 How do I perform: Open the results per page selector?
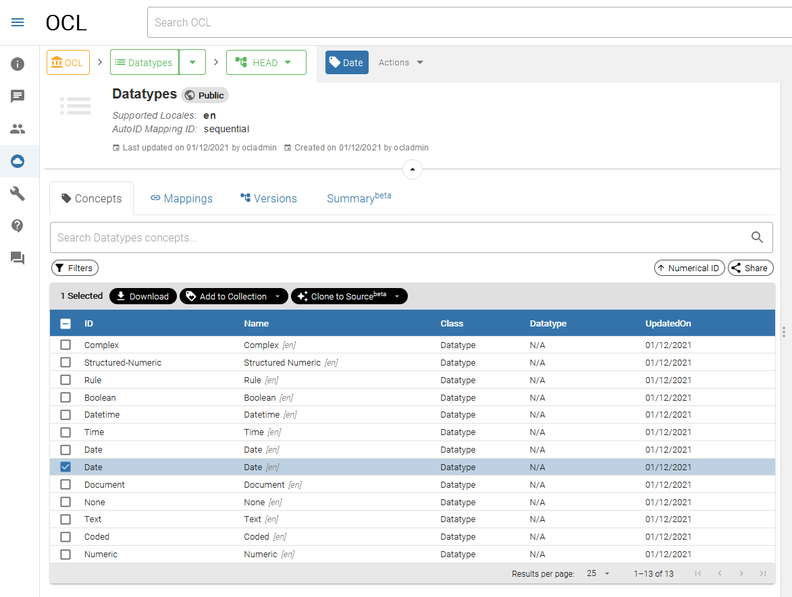click(x=597, y=573)
